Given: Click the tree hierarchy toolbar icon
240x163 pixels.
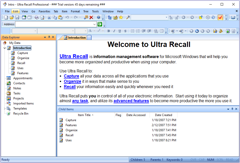Looking at the screenshot, I should [x=110, y=17].
